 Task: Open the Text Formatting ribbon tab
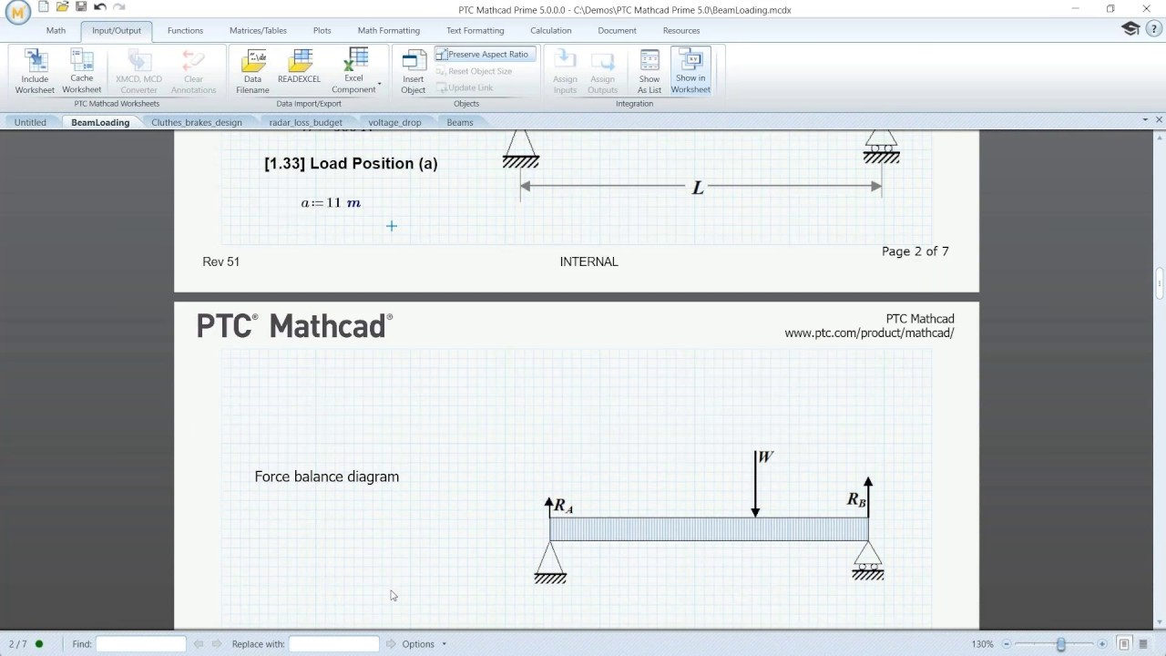[x=476, y=30]
